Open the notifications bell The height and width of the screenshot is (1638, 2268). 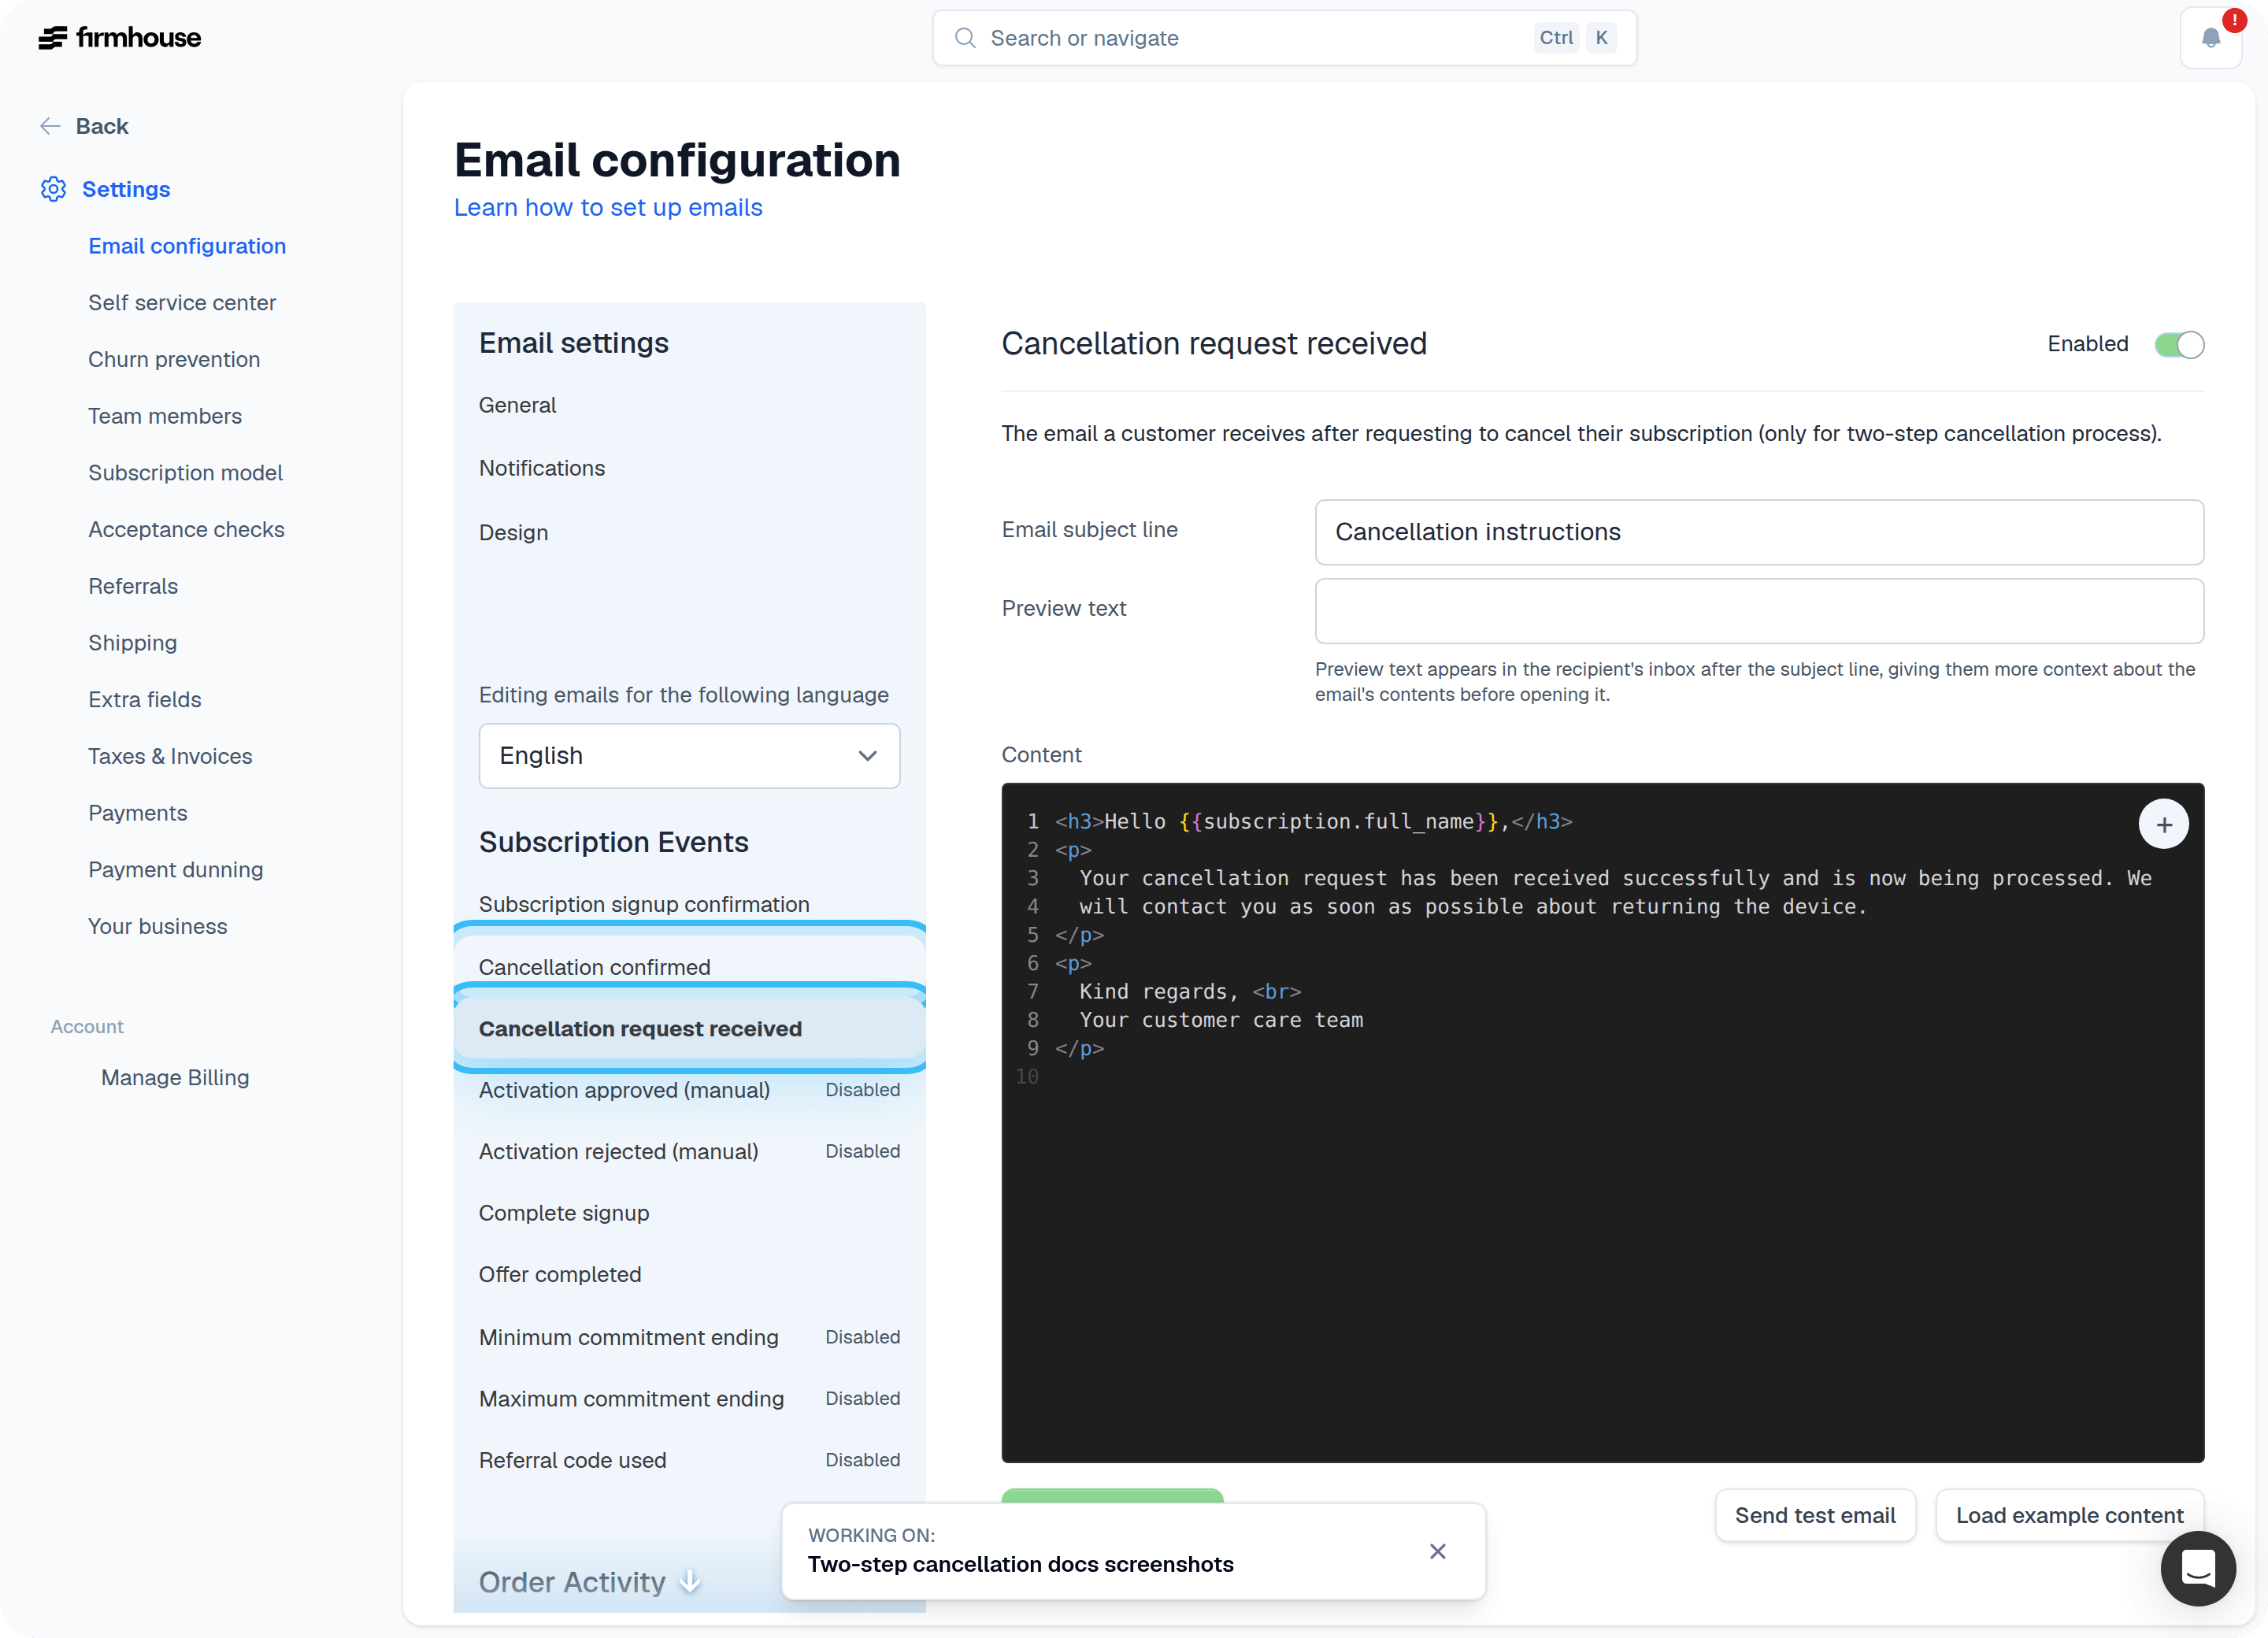click(2211, 38)
